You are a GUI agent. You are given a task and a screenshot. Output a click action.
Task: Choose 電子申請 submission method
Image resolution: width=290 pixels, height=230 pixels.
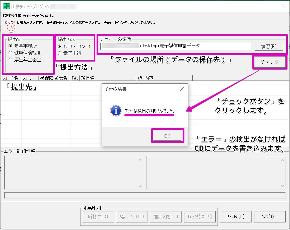59,53
